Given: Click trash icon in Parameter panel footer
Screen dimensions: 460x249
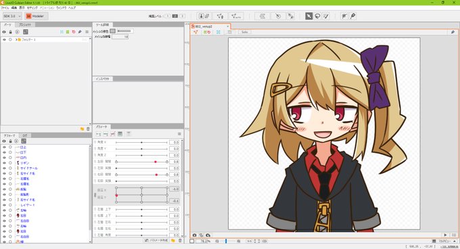Looking at the screenshot, I should [x=180, y=240].
